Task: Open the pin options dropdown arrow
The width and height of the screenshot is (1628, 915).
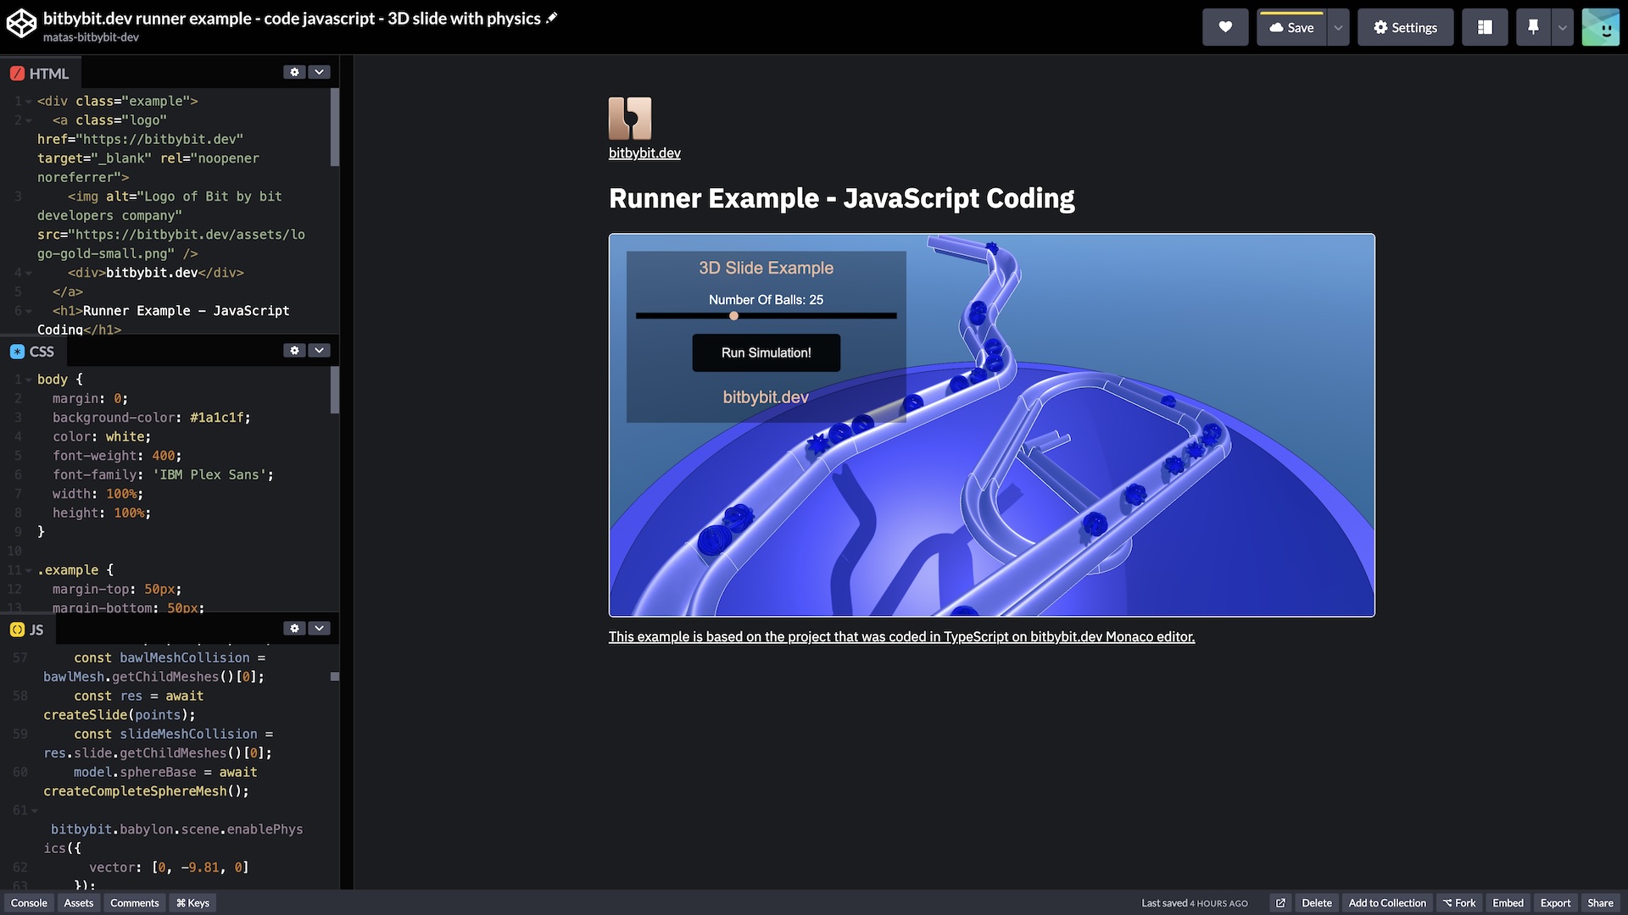Action: [1562, 27]
